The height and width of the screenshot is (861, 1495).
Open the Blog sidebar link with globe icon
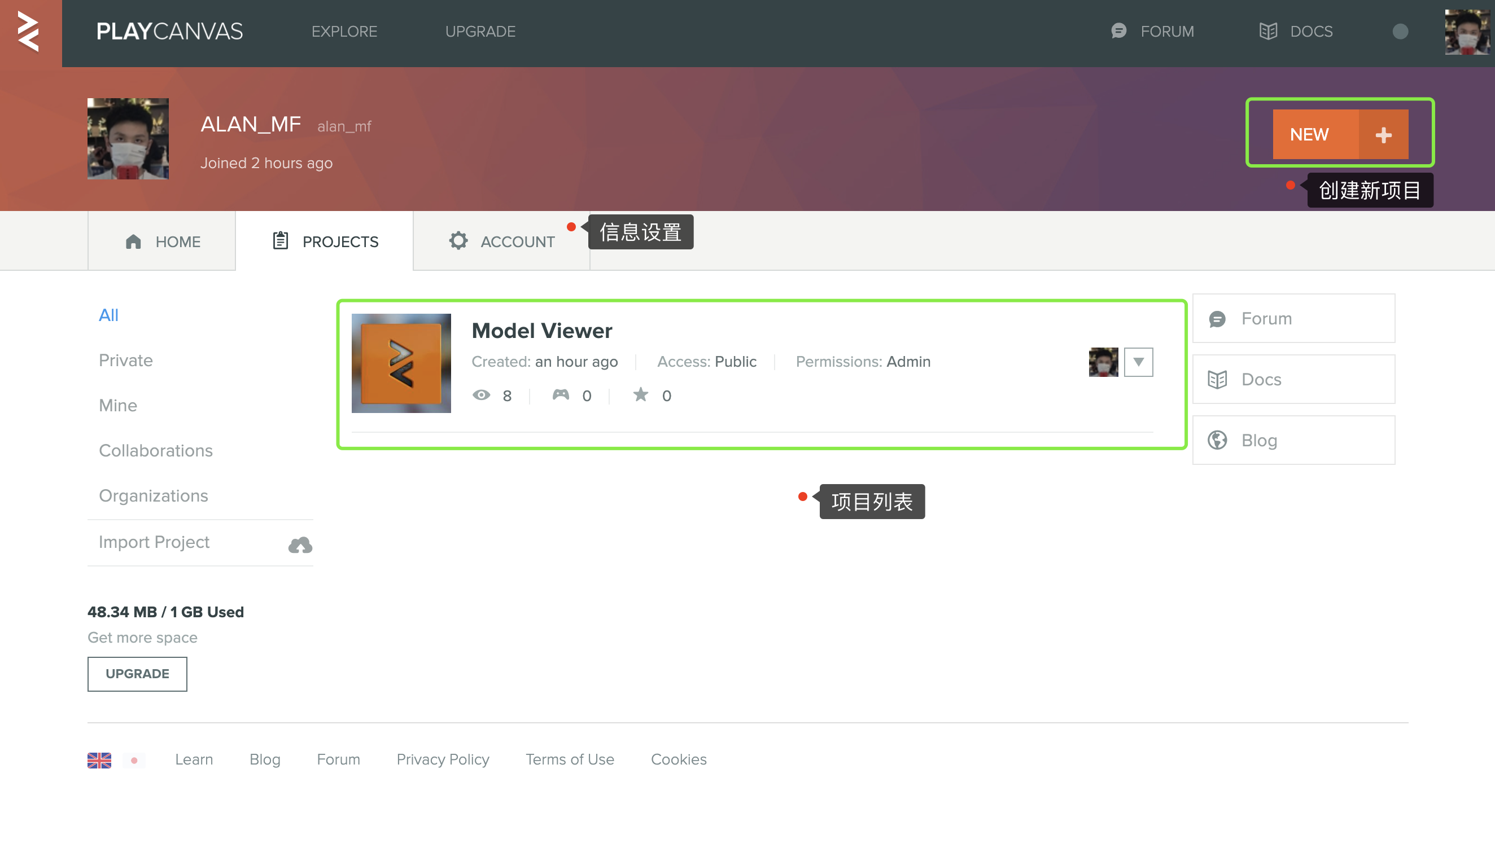tap(1293, 440)
